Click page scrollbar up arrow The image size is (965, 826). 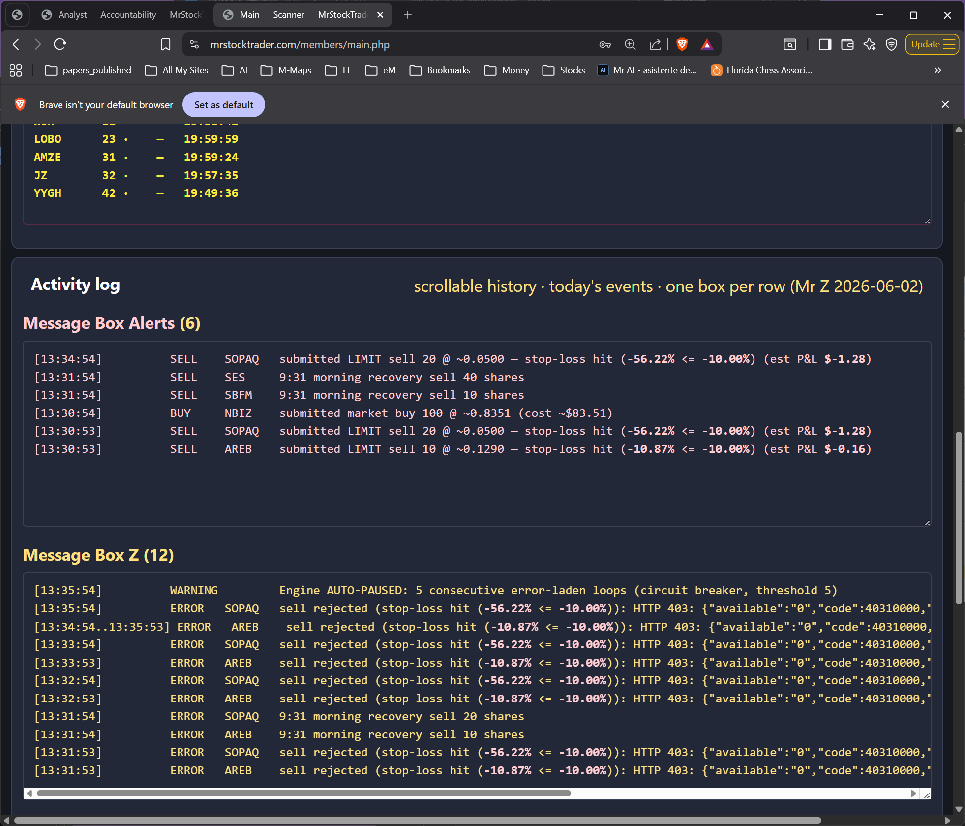coord(959,130)
